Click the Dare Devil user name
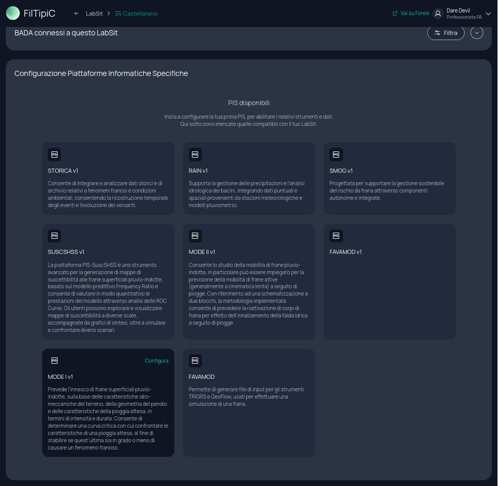This screenshot has width=498, height=486. coord(458,10)
